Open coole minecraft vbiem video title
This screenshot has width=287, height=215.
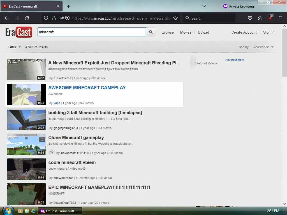(72, 162)
